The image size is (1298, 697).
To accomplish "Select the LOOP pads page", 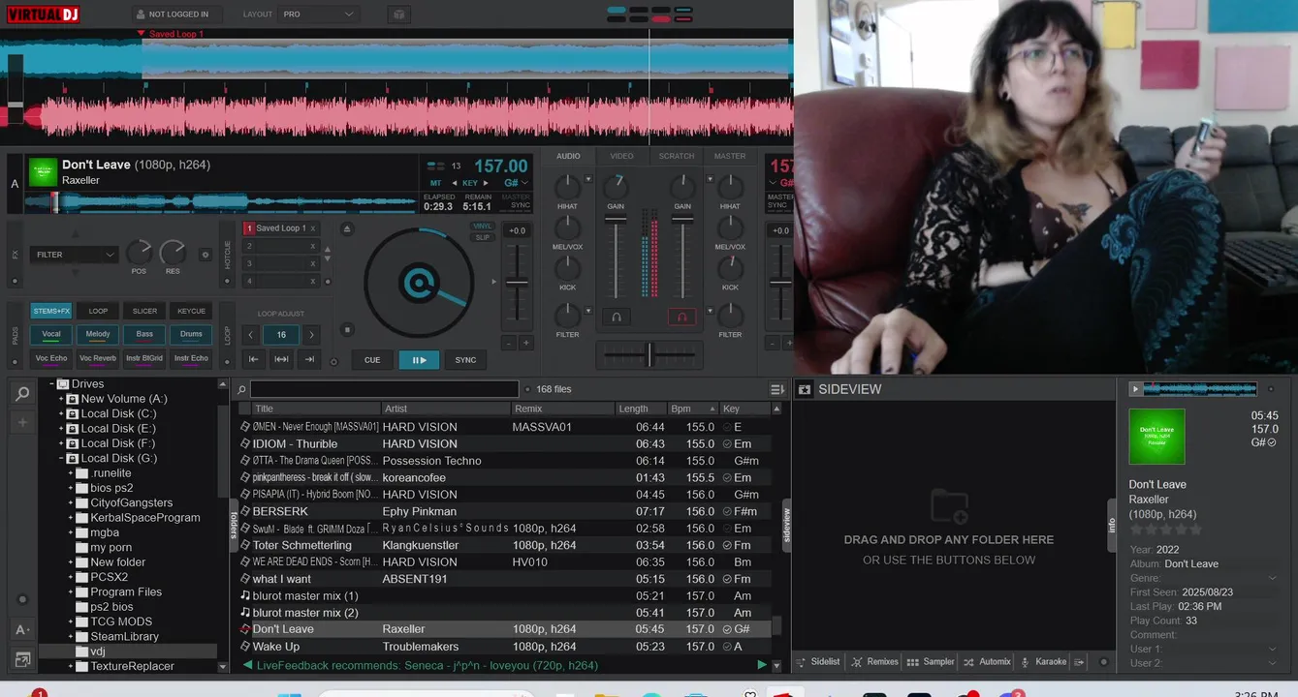I will tap(98, 311).
